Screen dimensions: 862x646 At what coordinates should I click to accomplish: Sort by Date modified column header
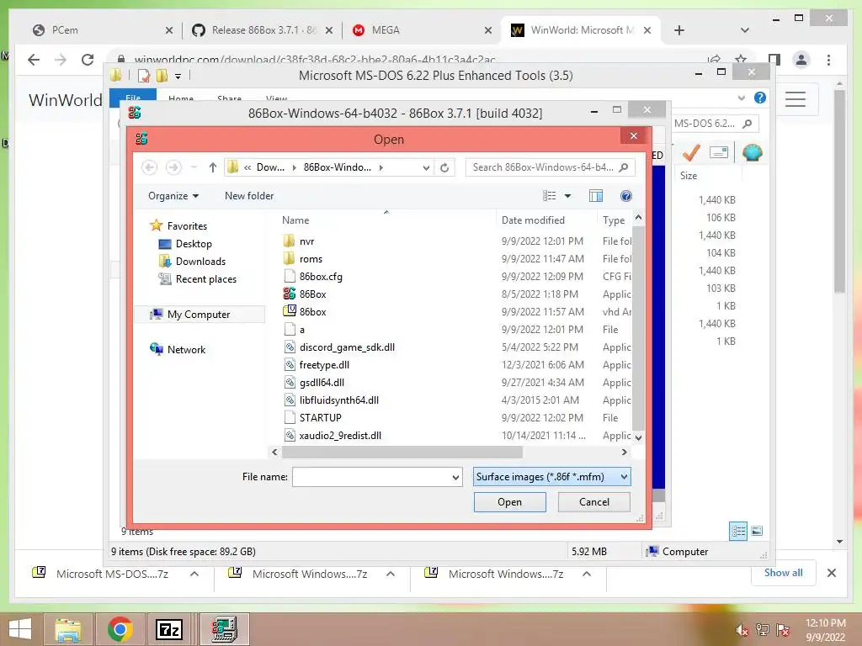pyautogui.click(x=533, y=220)
